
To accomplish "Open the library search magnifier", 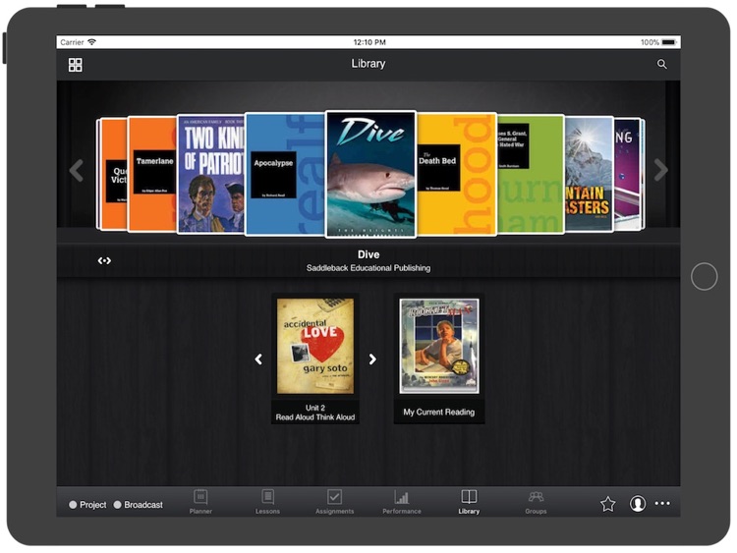I will click(x=661, y=64).
